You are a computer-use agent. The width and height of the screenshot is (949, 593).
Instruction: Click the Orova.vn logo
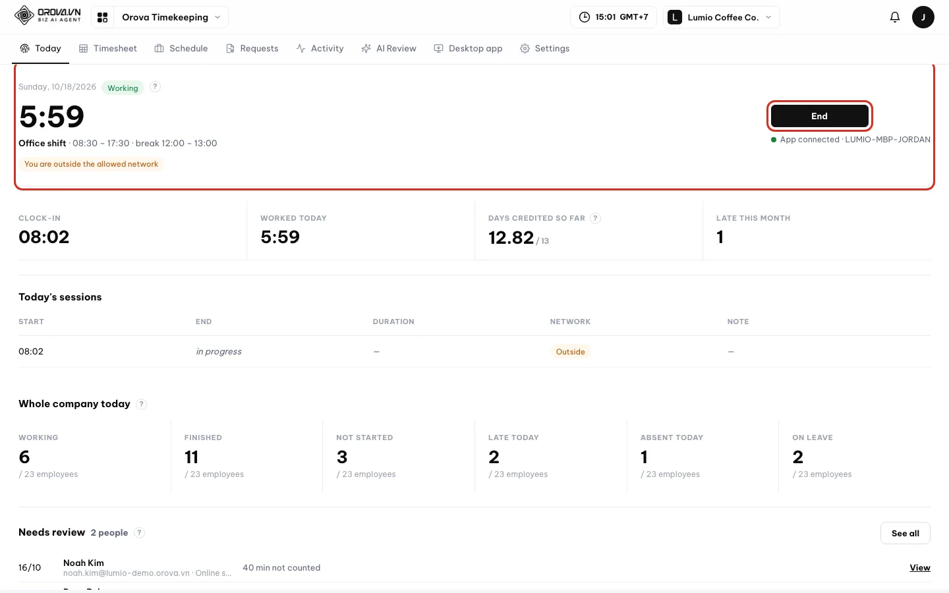(x=47, y=15)
